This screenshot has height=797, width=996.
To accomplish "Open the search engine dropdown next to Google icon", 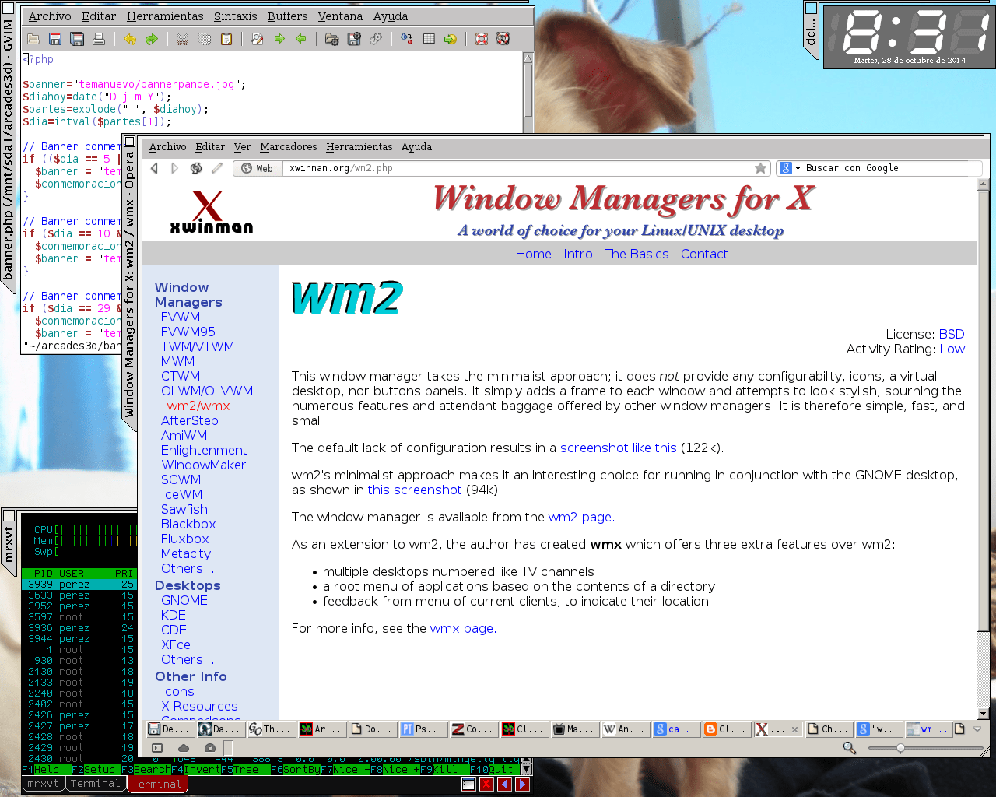I will click(798, 168).
